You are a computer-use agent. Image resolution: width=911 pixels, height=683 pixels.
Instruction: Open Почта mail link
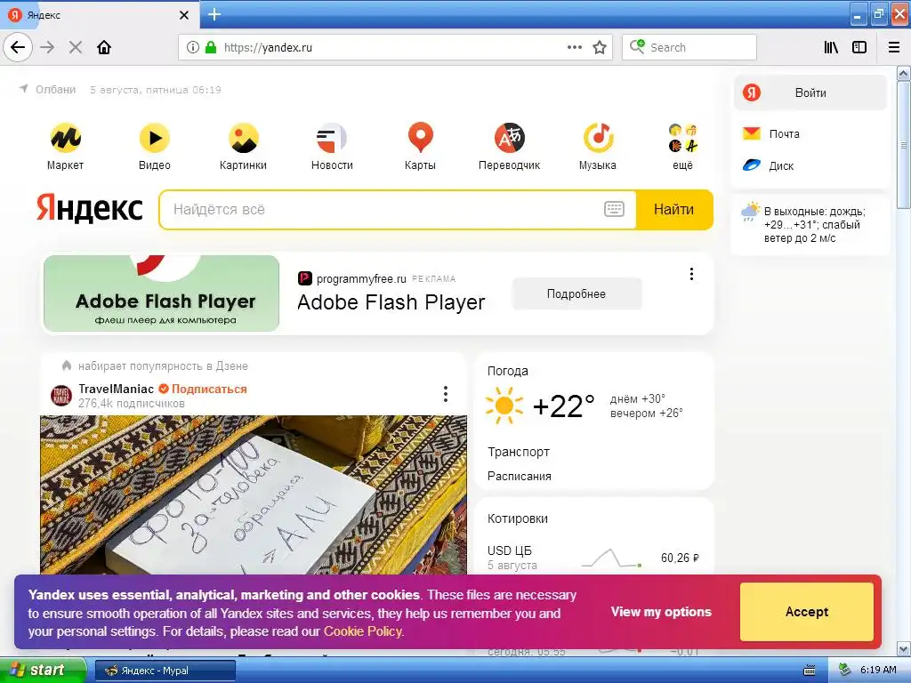point(771,133)
